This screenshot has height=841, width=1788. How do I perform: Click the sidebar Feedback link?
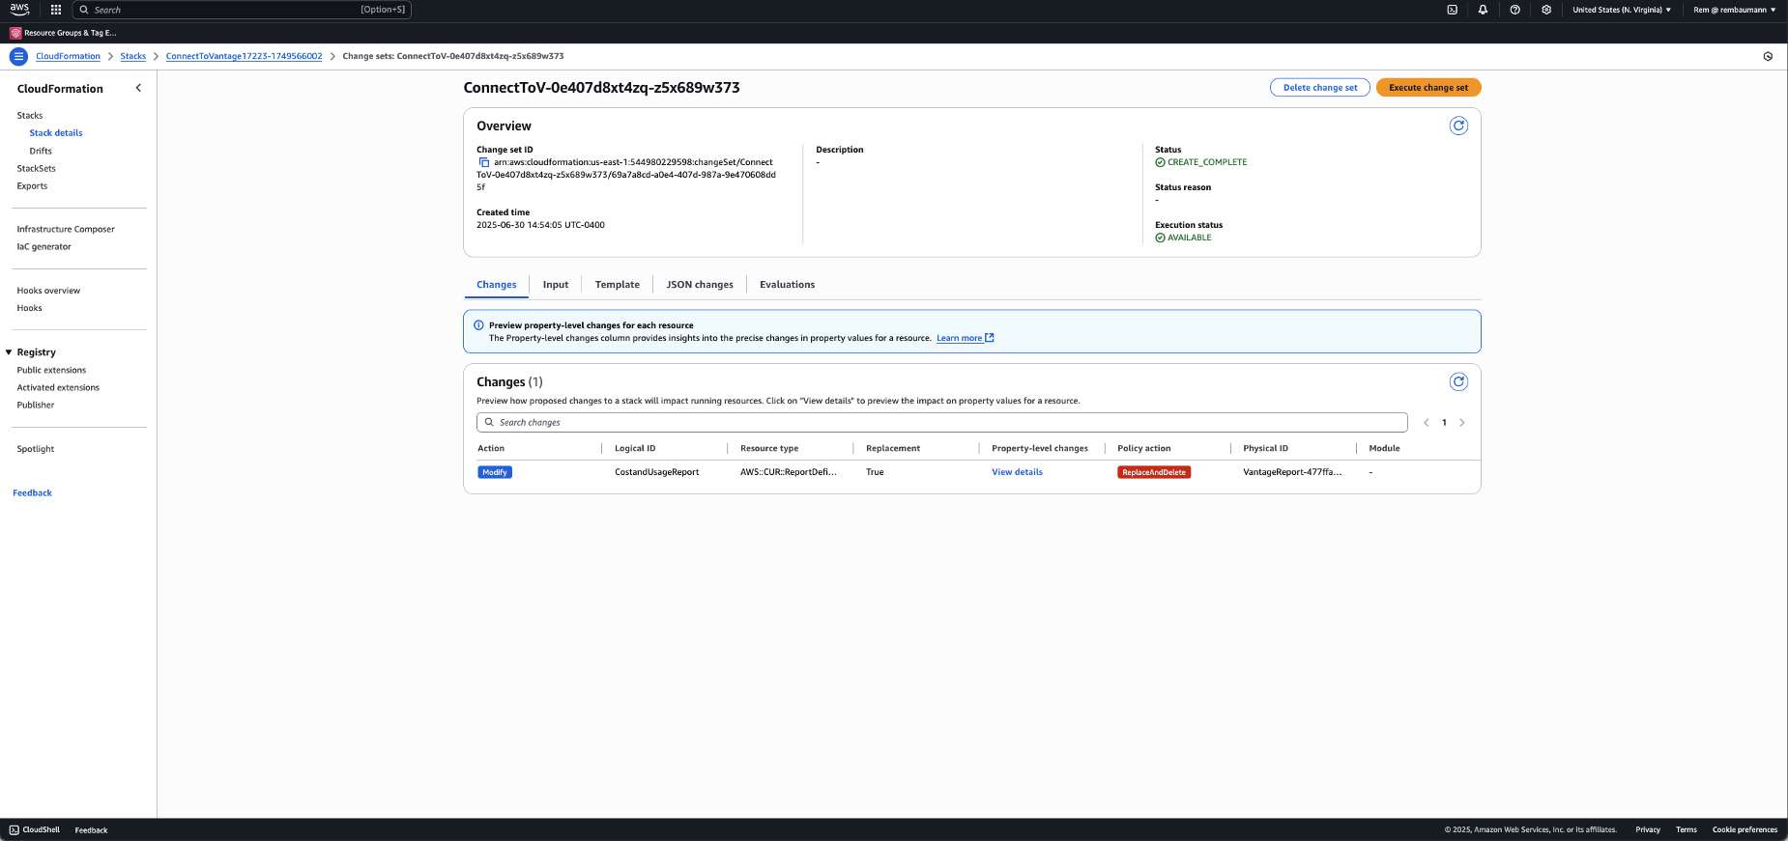(32, 493)
